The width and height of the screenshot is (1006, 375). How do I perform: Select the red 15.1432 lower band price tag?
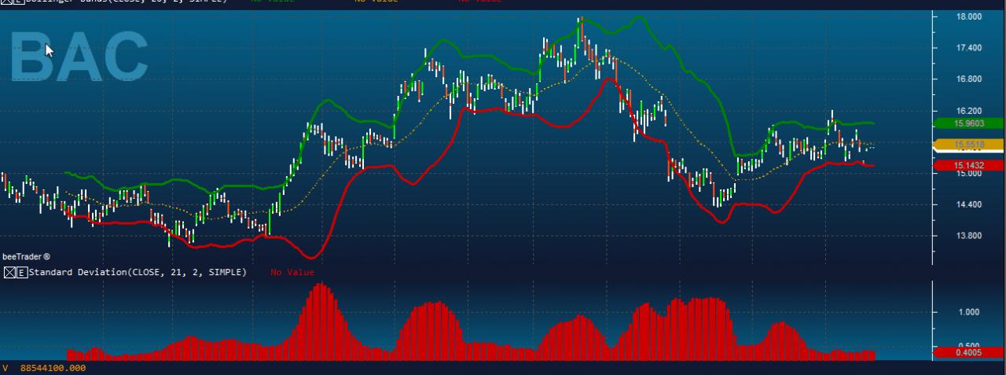tap(969, 165)
